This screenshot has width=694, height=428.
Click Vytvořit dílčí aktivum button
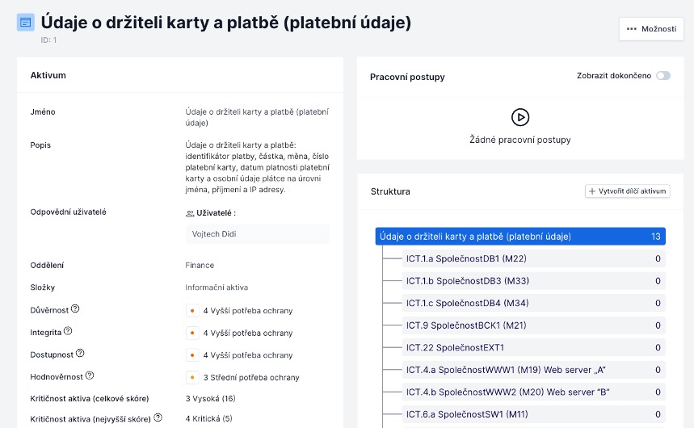tap(627, 191)
